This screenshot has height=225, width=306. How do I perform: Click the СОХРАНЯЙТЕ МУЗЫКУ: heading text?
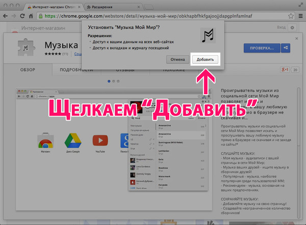click(240, 199)
